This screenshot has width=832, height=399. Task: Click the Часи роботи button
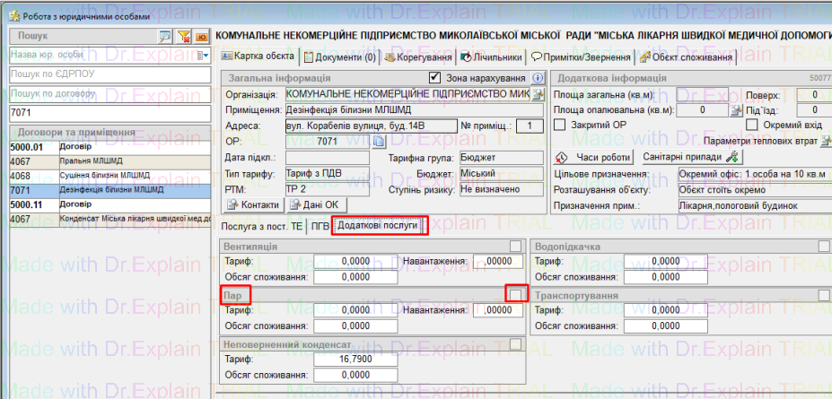591,157
